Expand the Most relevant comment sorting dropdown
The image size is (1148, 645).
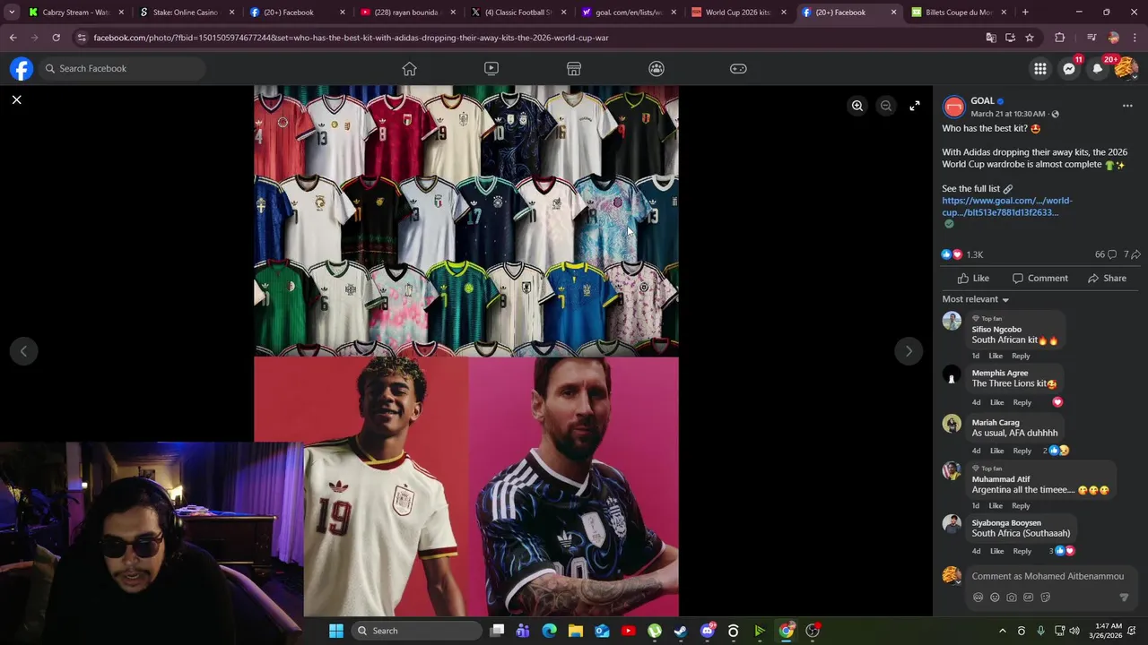[976, 299]
